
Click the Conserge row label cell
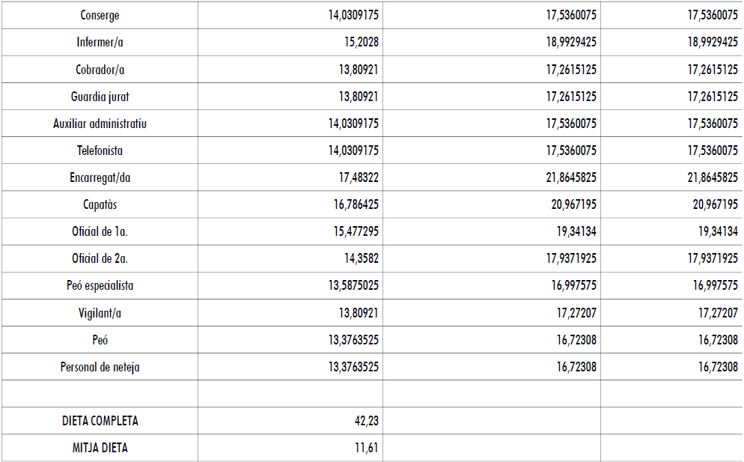[100, 15]
